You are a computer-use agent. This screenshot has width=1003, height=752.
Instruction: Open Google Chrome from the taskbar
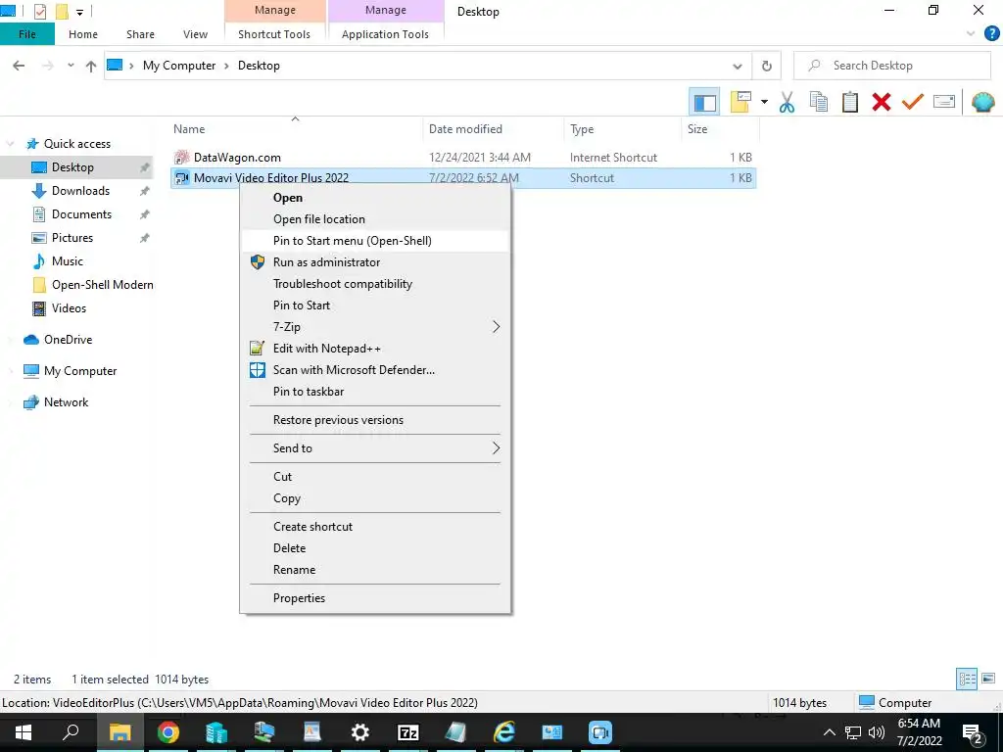168,732
